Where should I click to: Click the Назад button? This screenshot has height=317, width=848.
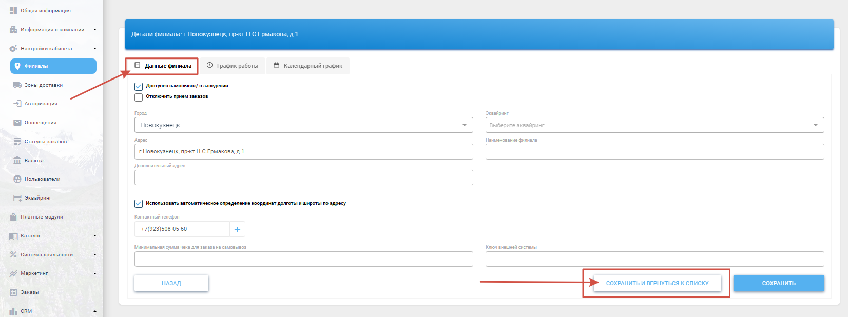click(171, 283)
